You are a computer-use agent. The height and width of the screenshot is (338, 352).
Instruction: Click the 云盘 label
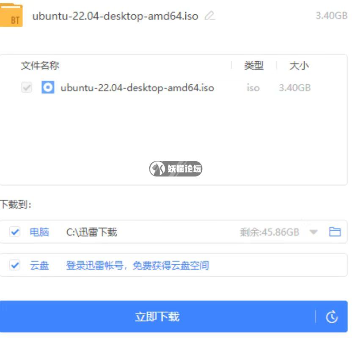[x=39, y=265]
